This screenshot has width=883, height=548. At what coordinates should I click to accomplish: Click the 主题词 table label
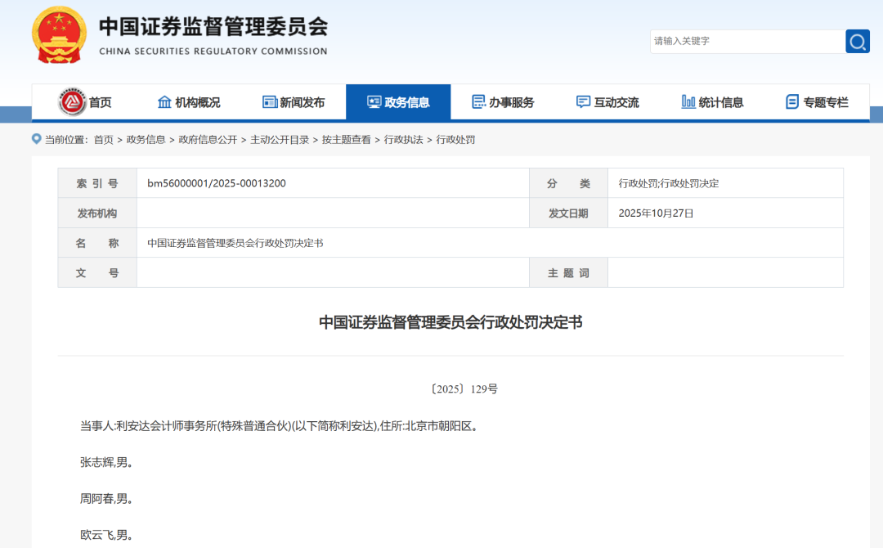pos(568,272)
